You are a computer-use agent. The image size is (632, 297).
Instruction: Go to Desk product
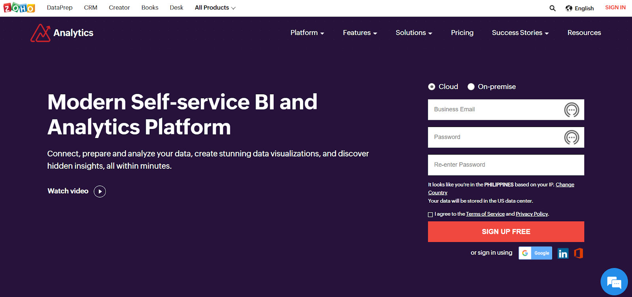click(x=177, y=7)
